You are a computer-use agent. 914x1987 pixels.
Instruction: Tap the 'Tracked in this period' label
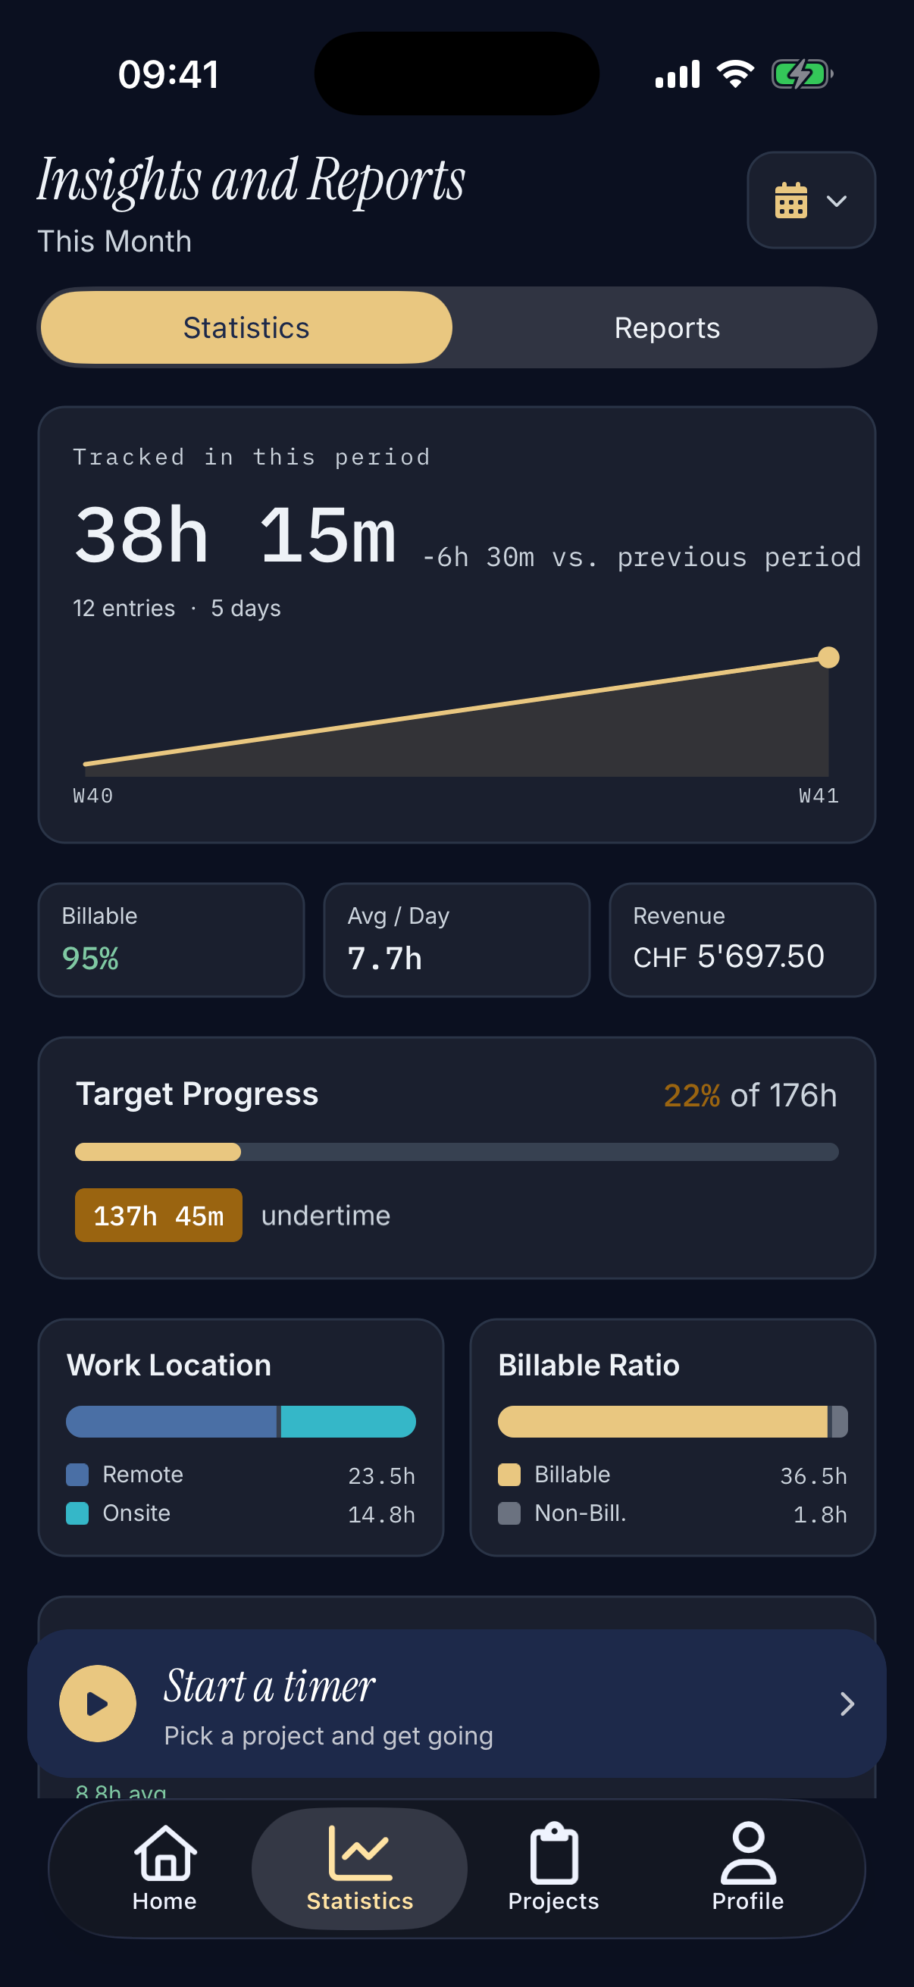(252, 458)
